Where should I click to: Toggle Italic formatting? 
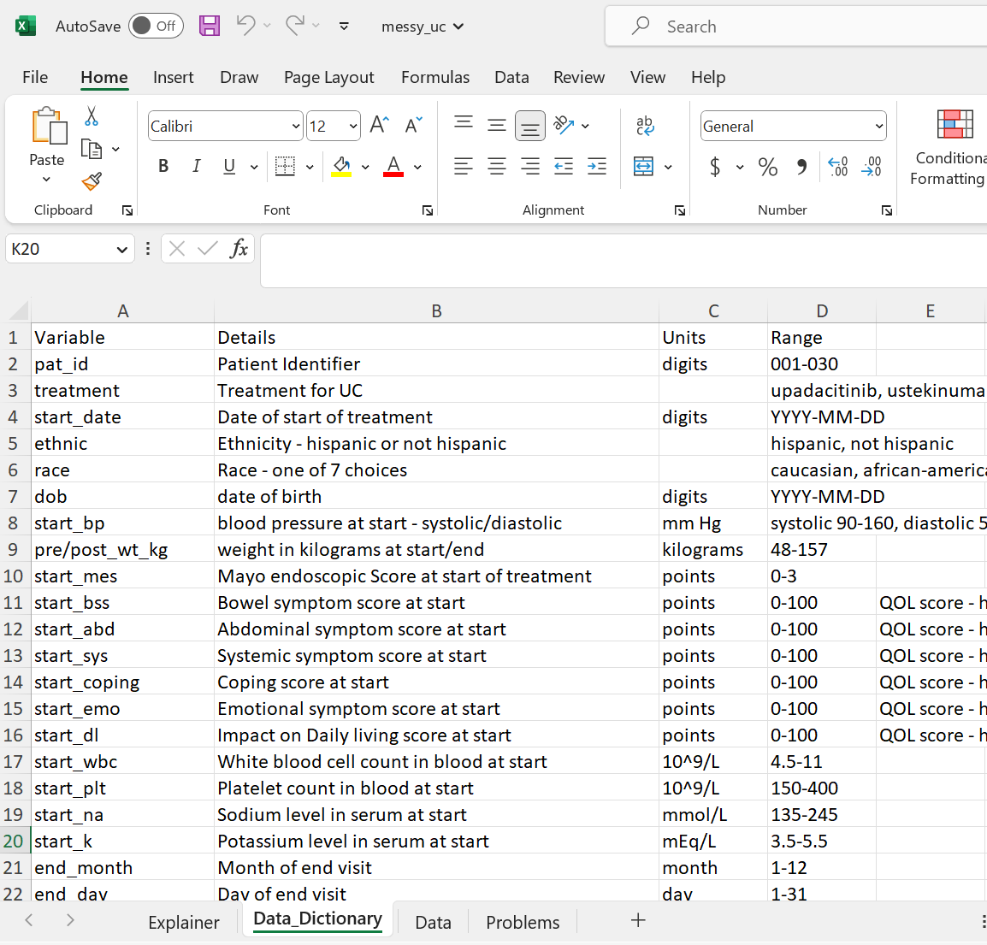tap(196, 167)
